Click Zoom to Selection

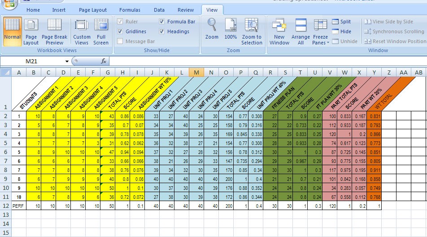pos(252,31)
